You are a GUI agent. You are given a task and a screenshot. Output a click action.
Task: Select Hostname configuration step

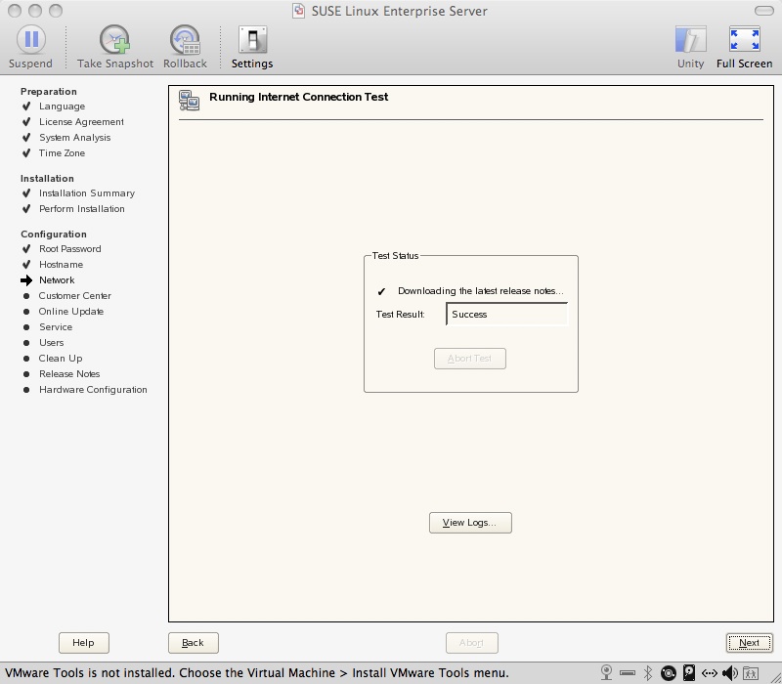click(x=61, y=264)
